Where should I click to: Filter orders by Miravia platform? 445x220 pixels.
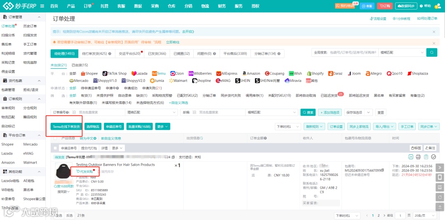click(293, 81)
